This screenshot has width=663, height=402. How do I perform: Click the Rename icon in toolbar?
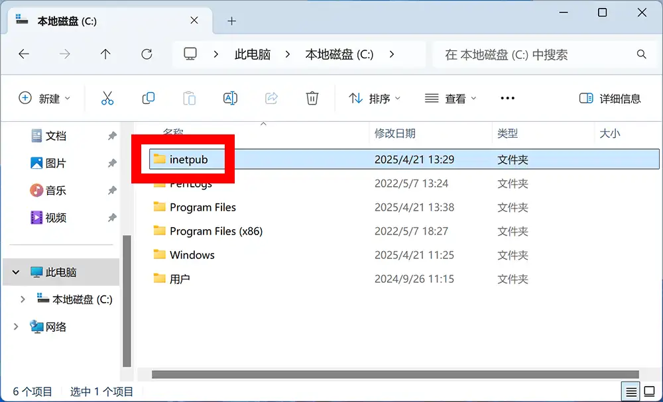coord(230,98)
